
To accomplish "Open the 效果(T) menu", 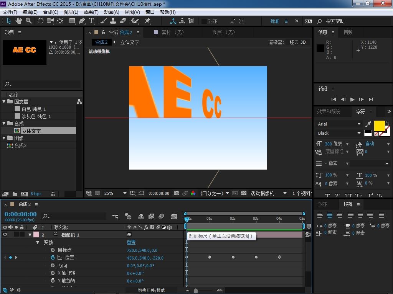I will point(91,12).
